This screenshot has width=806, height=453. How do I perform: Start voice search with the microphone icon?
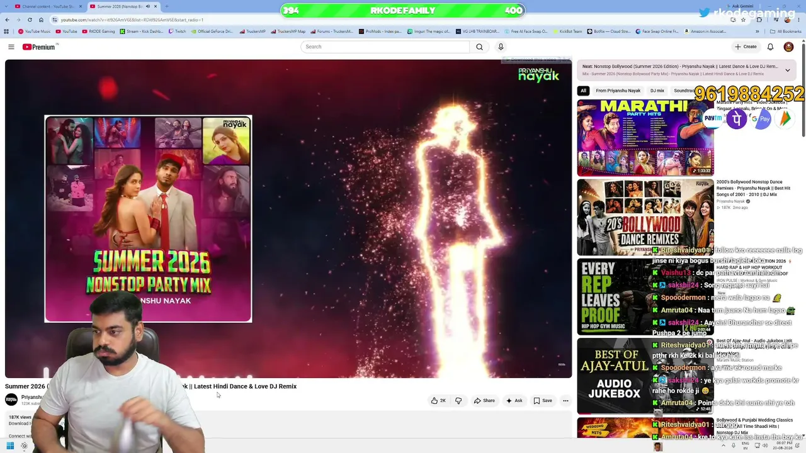(x=501, y=47)
